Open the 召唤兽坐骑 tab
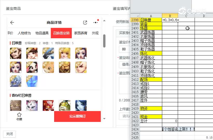The width and height of the screenshot is (213, 140). (61, 33)
